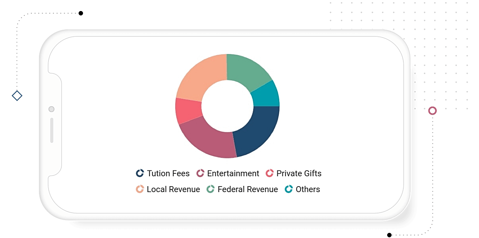Click the Private Gifts legend icon
479x238 pixels.
point(270,173)
